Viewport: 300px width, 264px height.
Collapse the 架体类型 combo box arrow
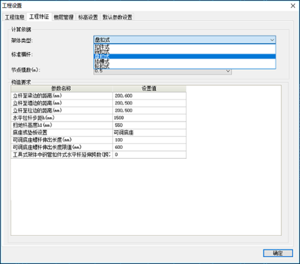coord(272,40)
